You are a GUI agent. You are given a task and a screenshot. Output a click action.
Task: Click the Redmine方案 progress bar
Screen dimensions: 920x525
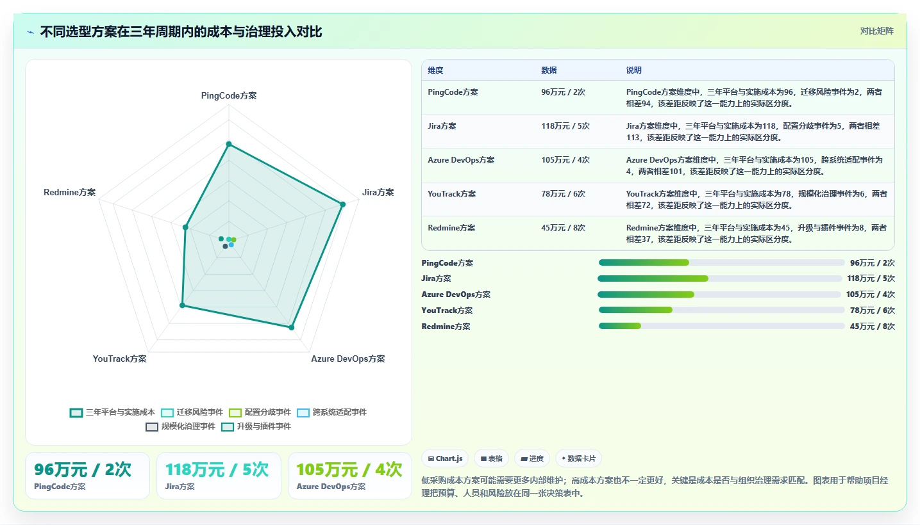pos(721,326)
